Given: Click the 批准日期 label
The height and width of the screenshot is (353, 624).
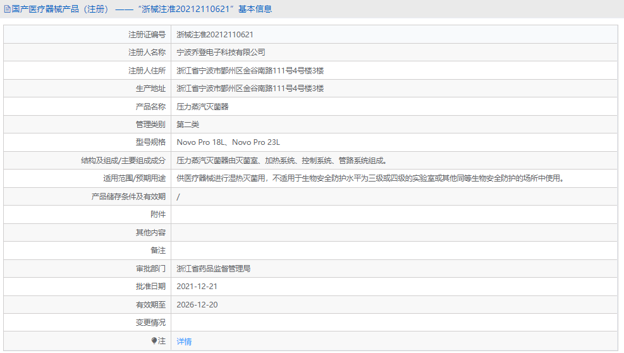Looking at the screenshot, I should 150,287.
